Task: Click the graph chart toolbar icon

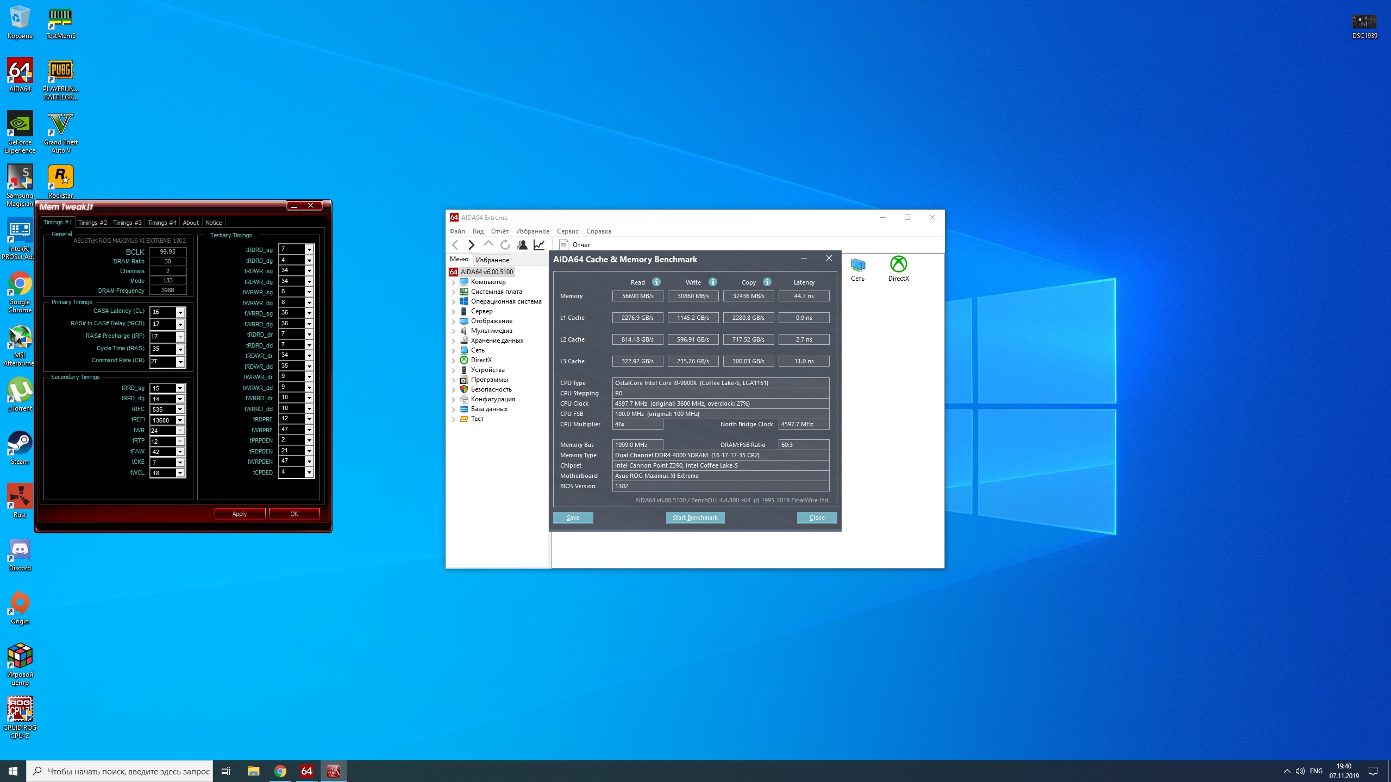Action: click(x=539, y=245)
